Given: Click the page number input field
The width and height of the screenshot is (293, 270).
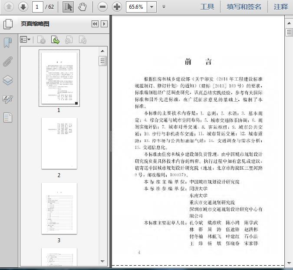Looking at the screenshot, I should [38, 7].
